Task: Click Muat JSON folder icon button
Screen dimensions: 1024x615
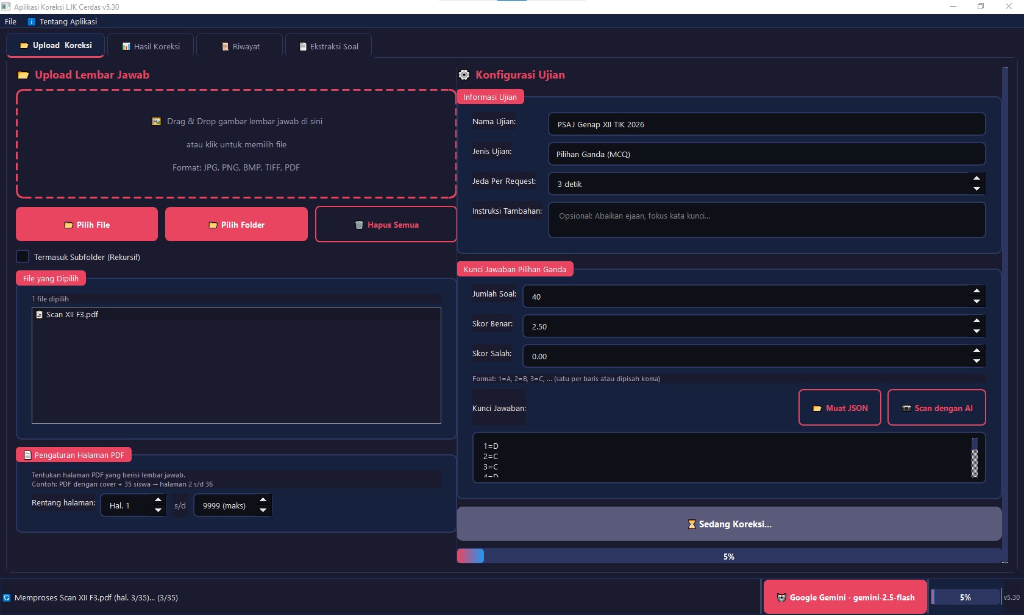Action: [839, 408]
